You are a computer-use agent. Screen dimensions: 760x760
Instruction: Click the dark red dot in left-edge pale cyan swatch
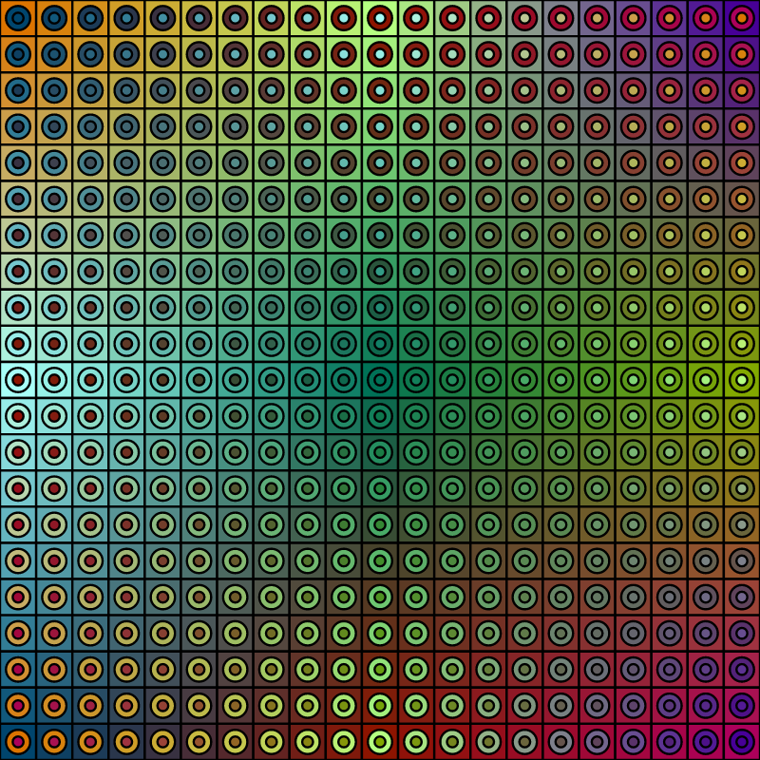(18, 380)
